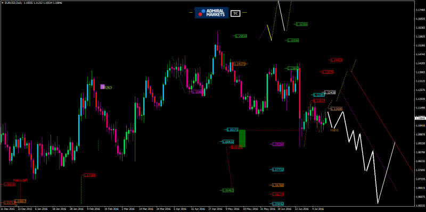Click the orange 1.14171 price label
The image size is (426, 212).
click(x=240, y=64)
